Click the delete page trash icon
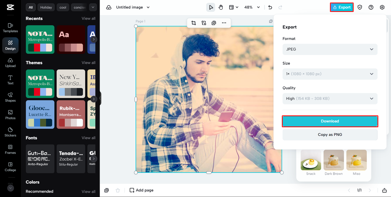Screen dimensions: 391x197 point(118,190)
